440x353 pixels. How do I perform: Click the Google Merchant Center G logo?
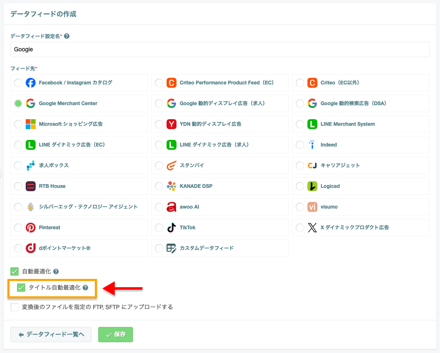(x=31, y=103)
